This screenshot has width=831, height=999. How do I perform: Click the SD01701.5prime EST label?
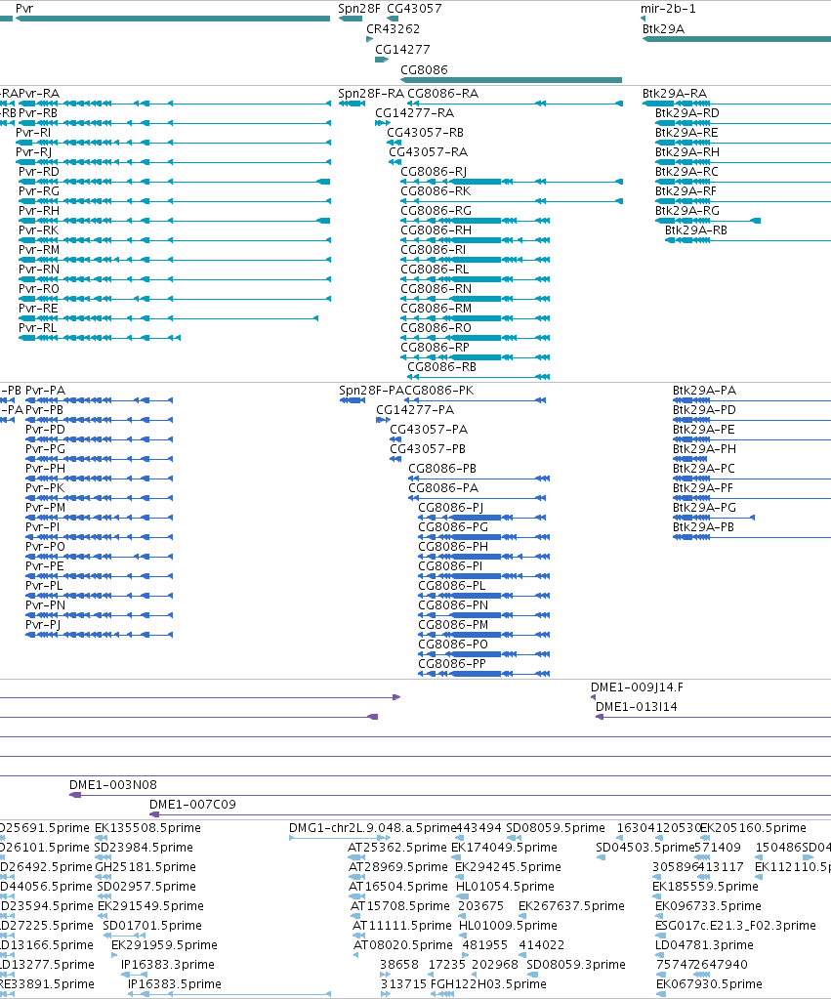(x=152, y=926)
